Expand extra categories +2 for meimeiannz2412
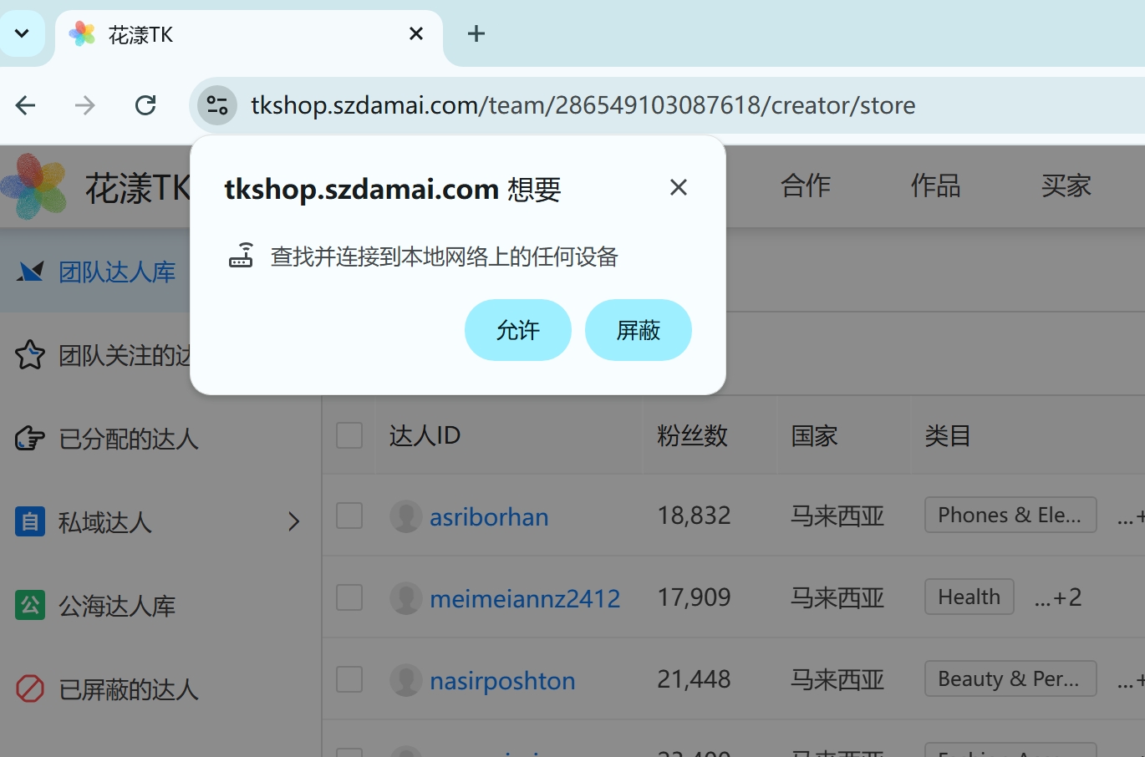 click(x=1058, y=597)
